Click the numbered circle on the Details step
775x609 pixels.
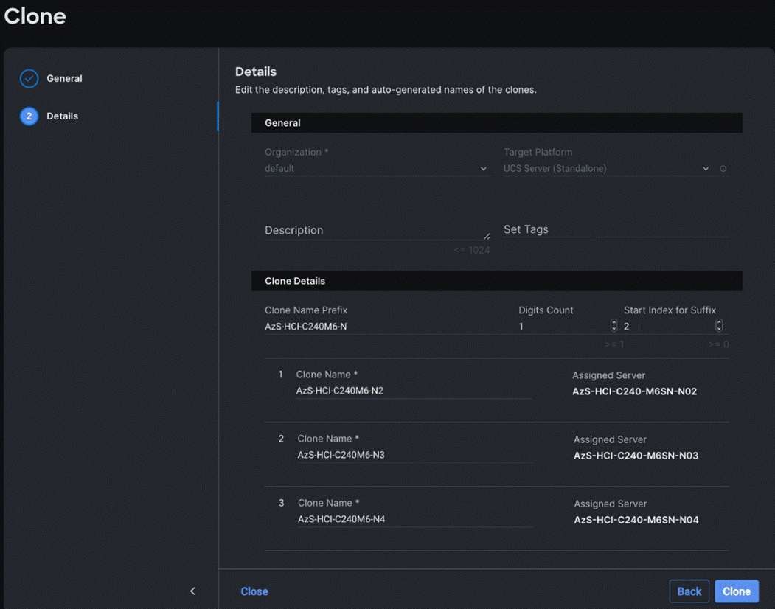point(28,116)
